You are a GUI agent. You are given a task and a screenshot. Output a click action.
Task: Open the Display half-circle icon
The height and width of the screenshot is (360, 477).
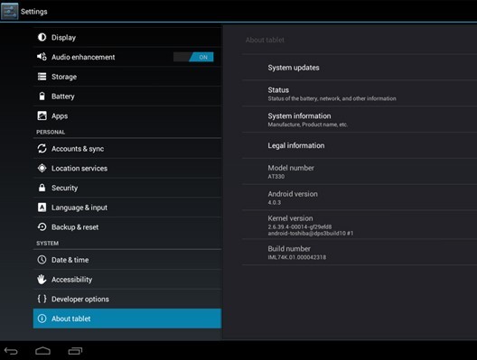42,37
